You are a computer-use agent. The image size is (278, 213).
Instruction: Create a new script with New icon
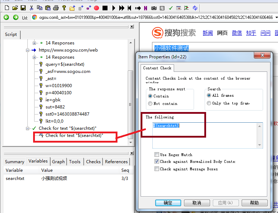tap(7, 8)
